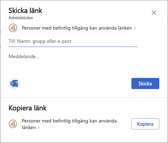Click the Kopiera button
Screen dimensions: 168x143
[145, 124]
